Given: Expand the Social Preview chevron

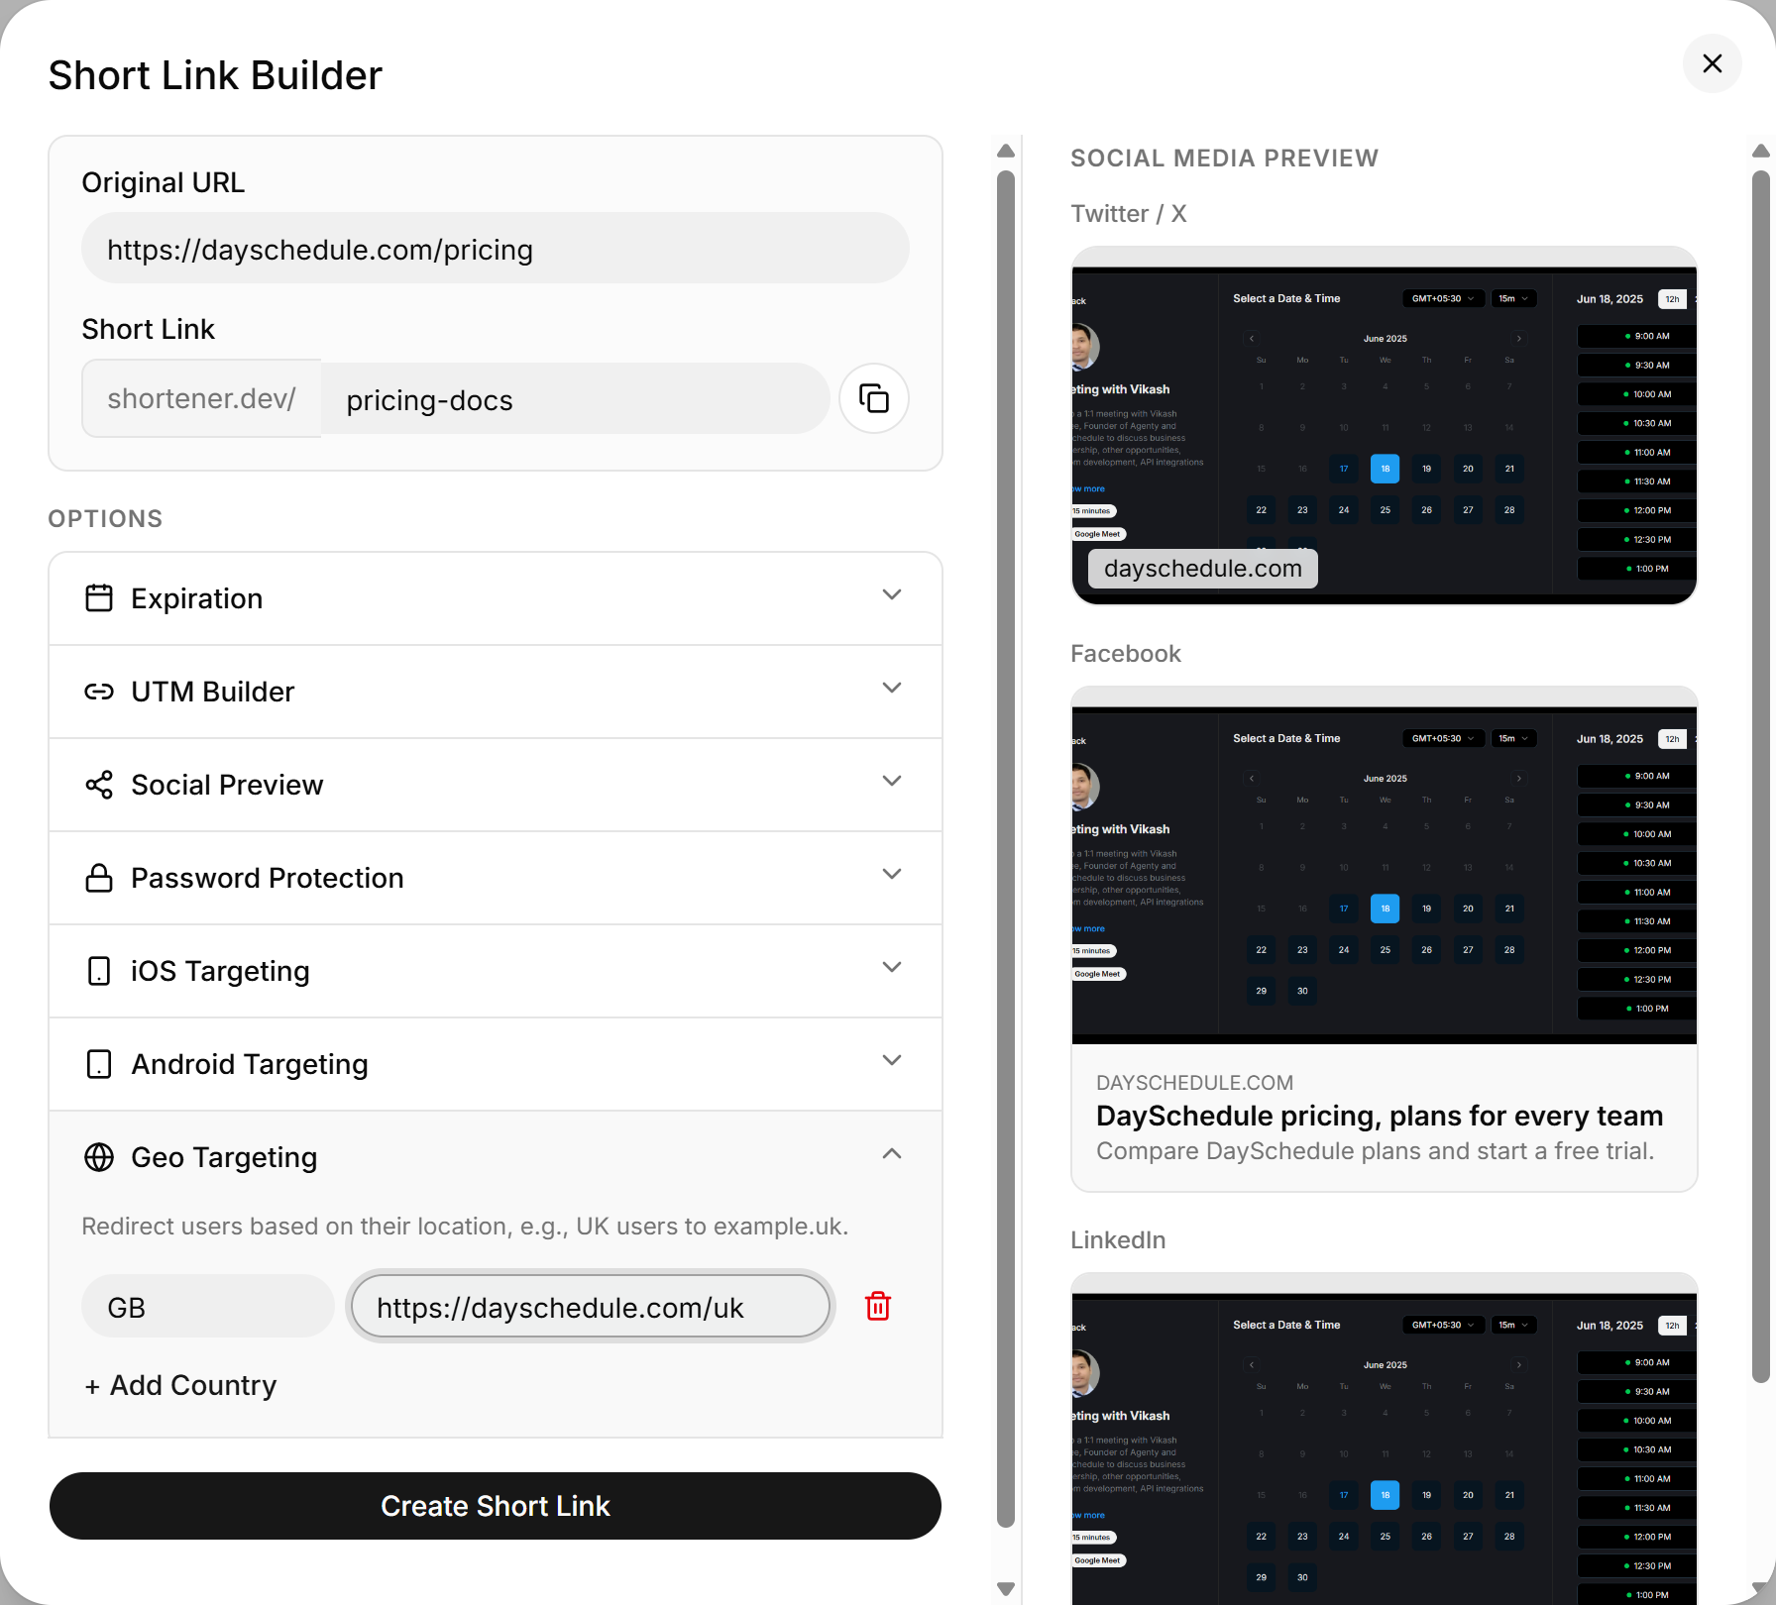Looking at the screenshot, I should (x=892, y=781).
